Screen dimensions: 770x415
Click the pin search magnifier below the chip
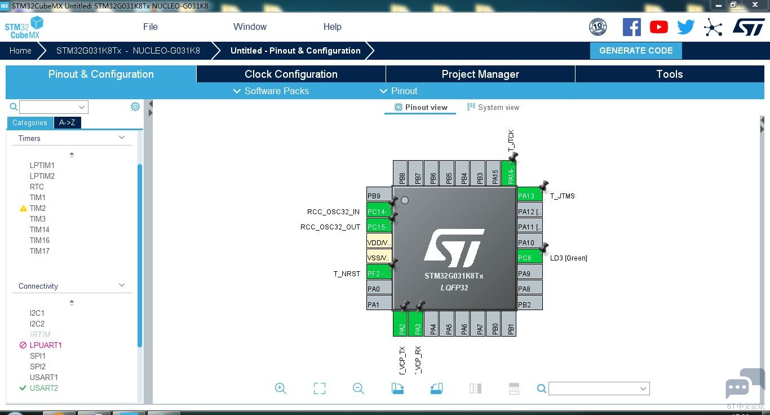(x=541, y=388)
